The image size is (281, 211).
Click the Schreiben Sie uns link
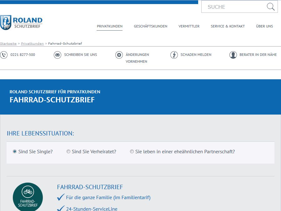pyautogui.click(x=80, y=55)
